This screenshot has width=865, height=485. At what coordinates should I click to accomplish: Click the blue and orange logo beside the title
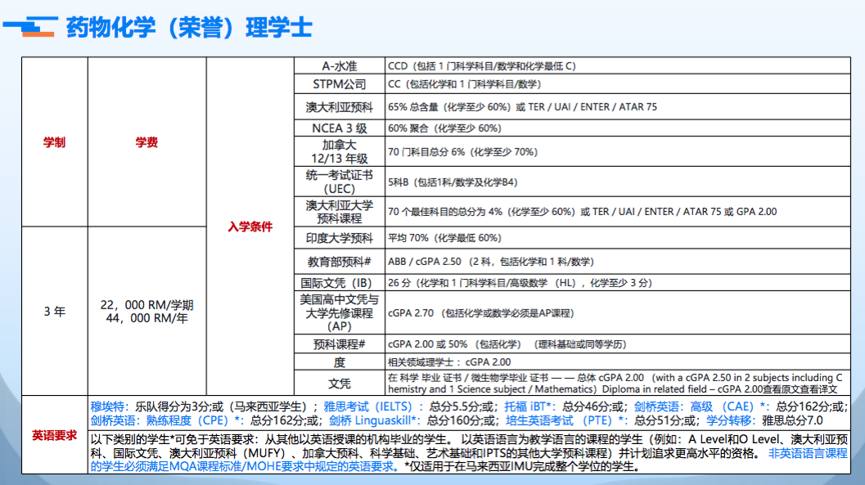(29, 26)
